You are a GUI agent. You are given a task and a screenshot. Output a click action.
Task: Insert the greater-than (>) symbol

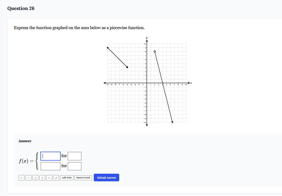pos(28,178)
